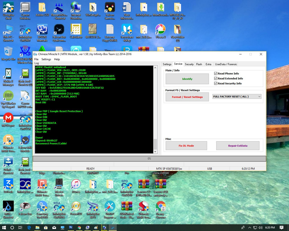This screenshot has height=231, width=289.
Task: Open Photoshop from the taskbar
Action: [71, 228]
